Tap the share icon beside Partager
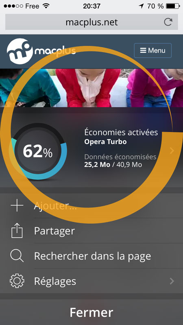Screen dimensions: 183x325 pyautogui.click(x=17, y=230)
